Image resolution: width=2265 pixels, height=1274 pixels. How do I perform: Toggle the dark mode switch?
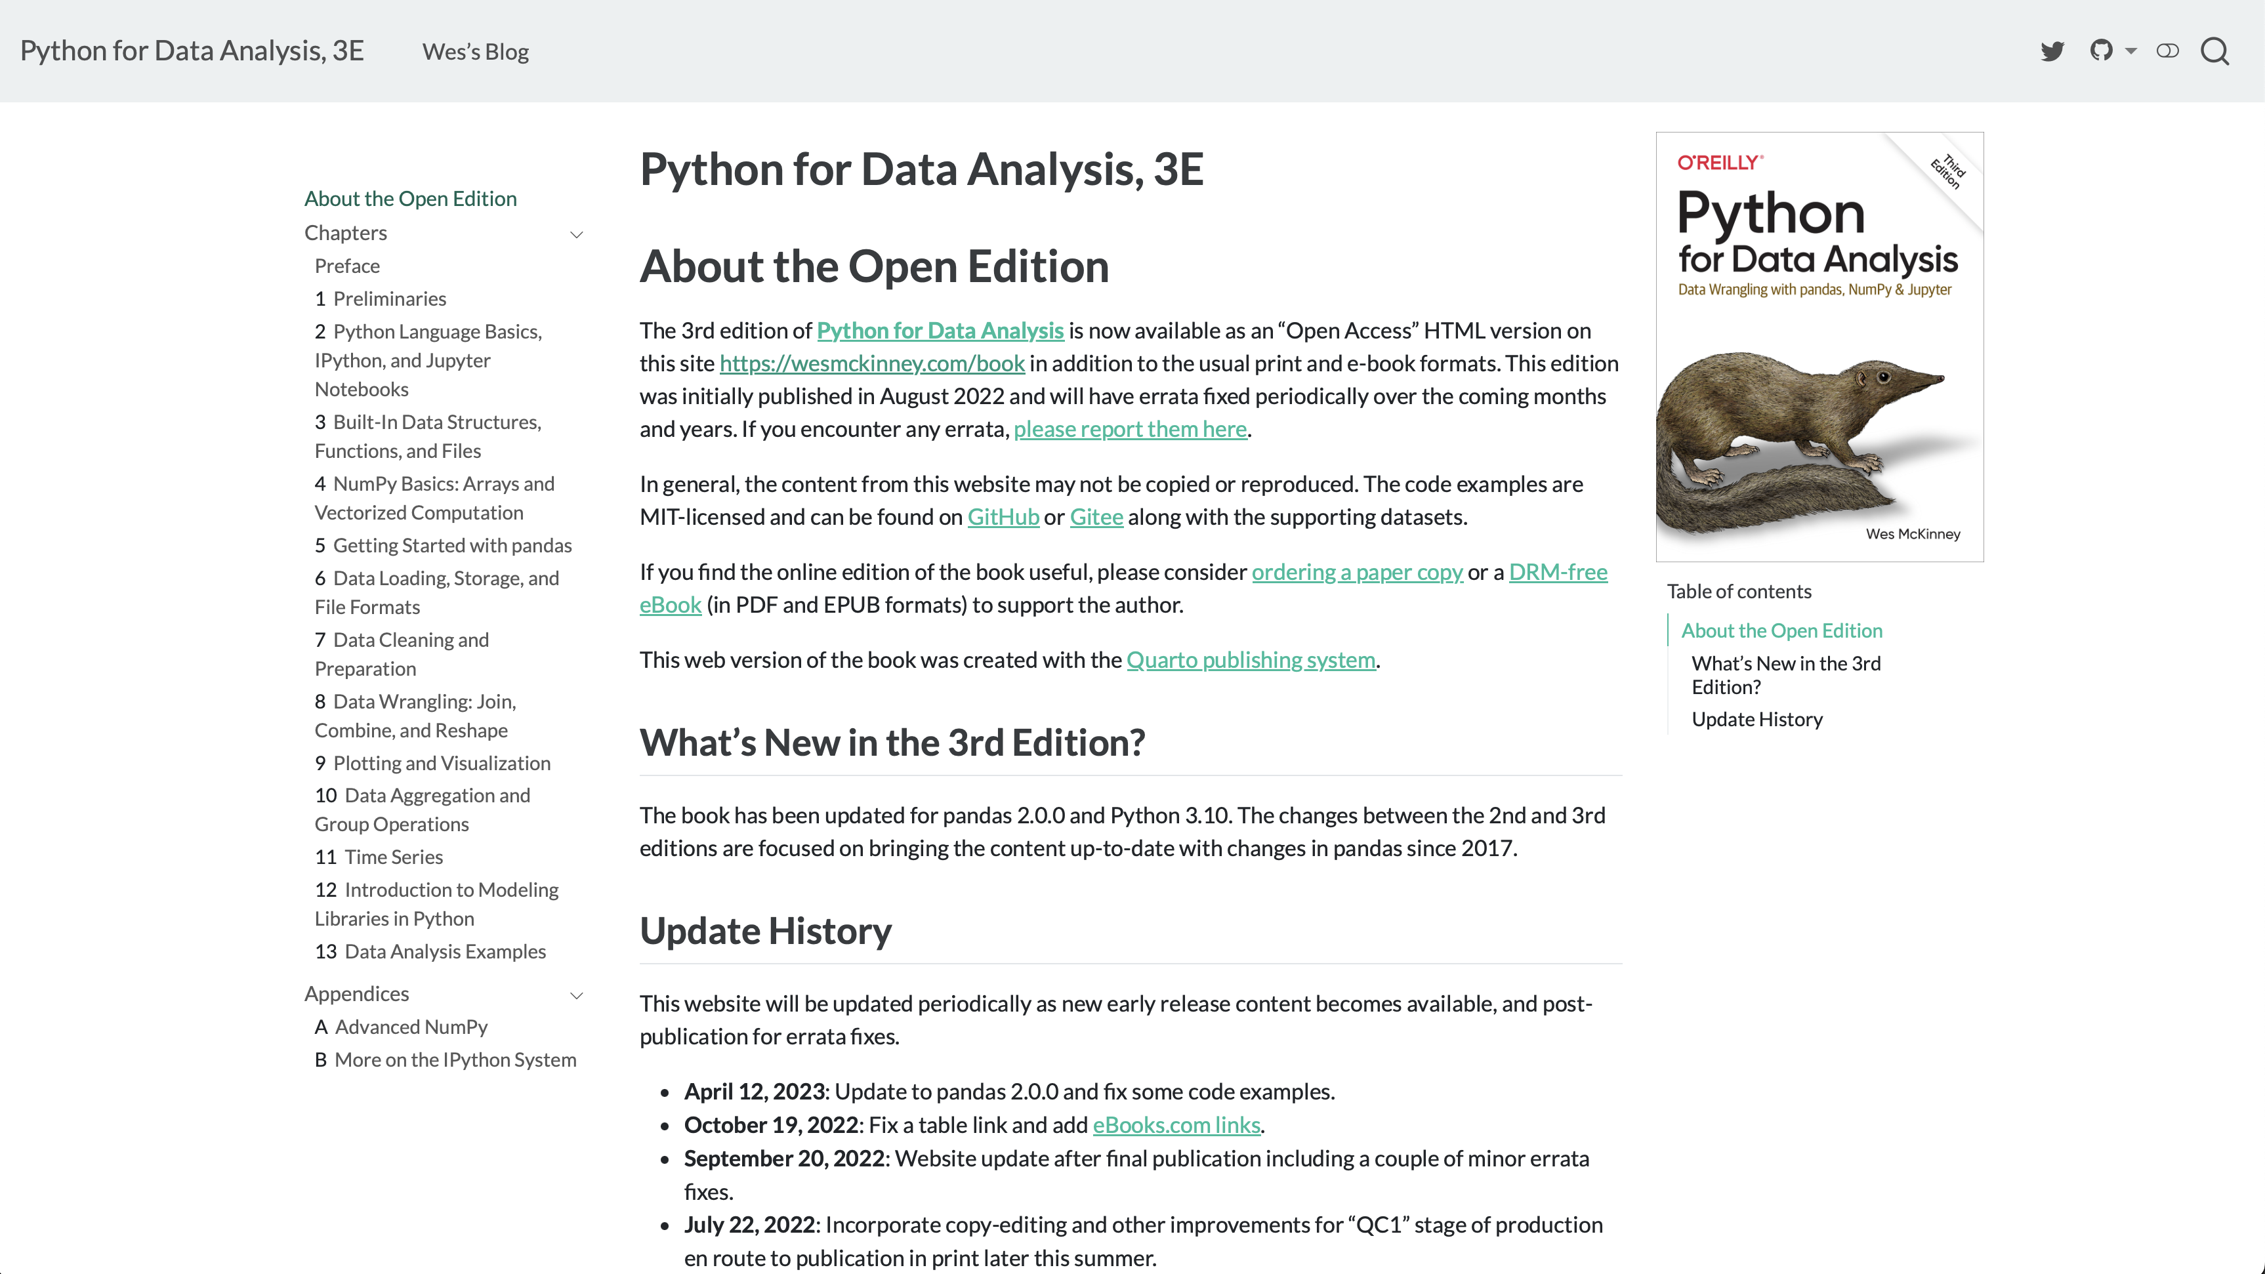pos(2167,50)
